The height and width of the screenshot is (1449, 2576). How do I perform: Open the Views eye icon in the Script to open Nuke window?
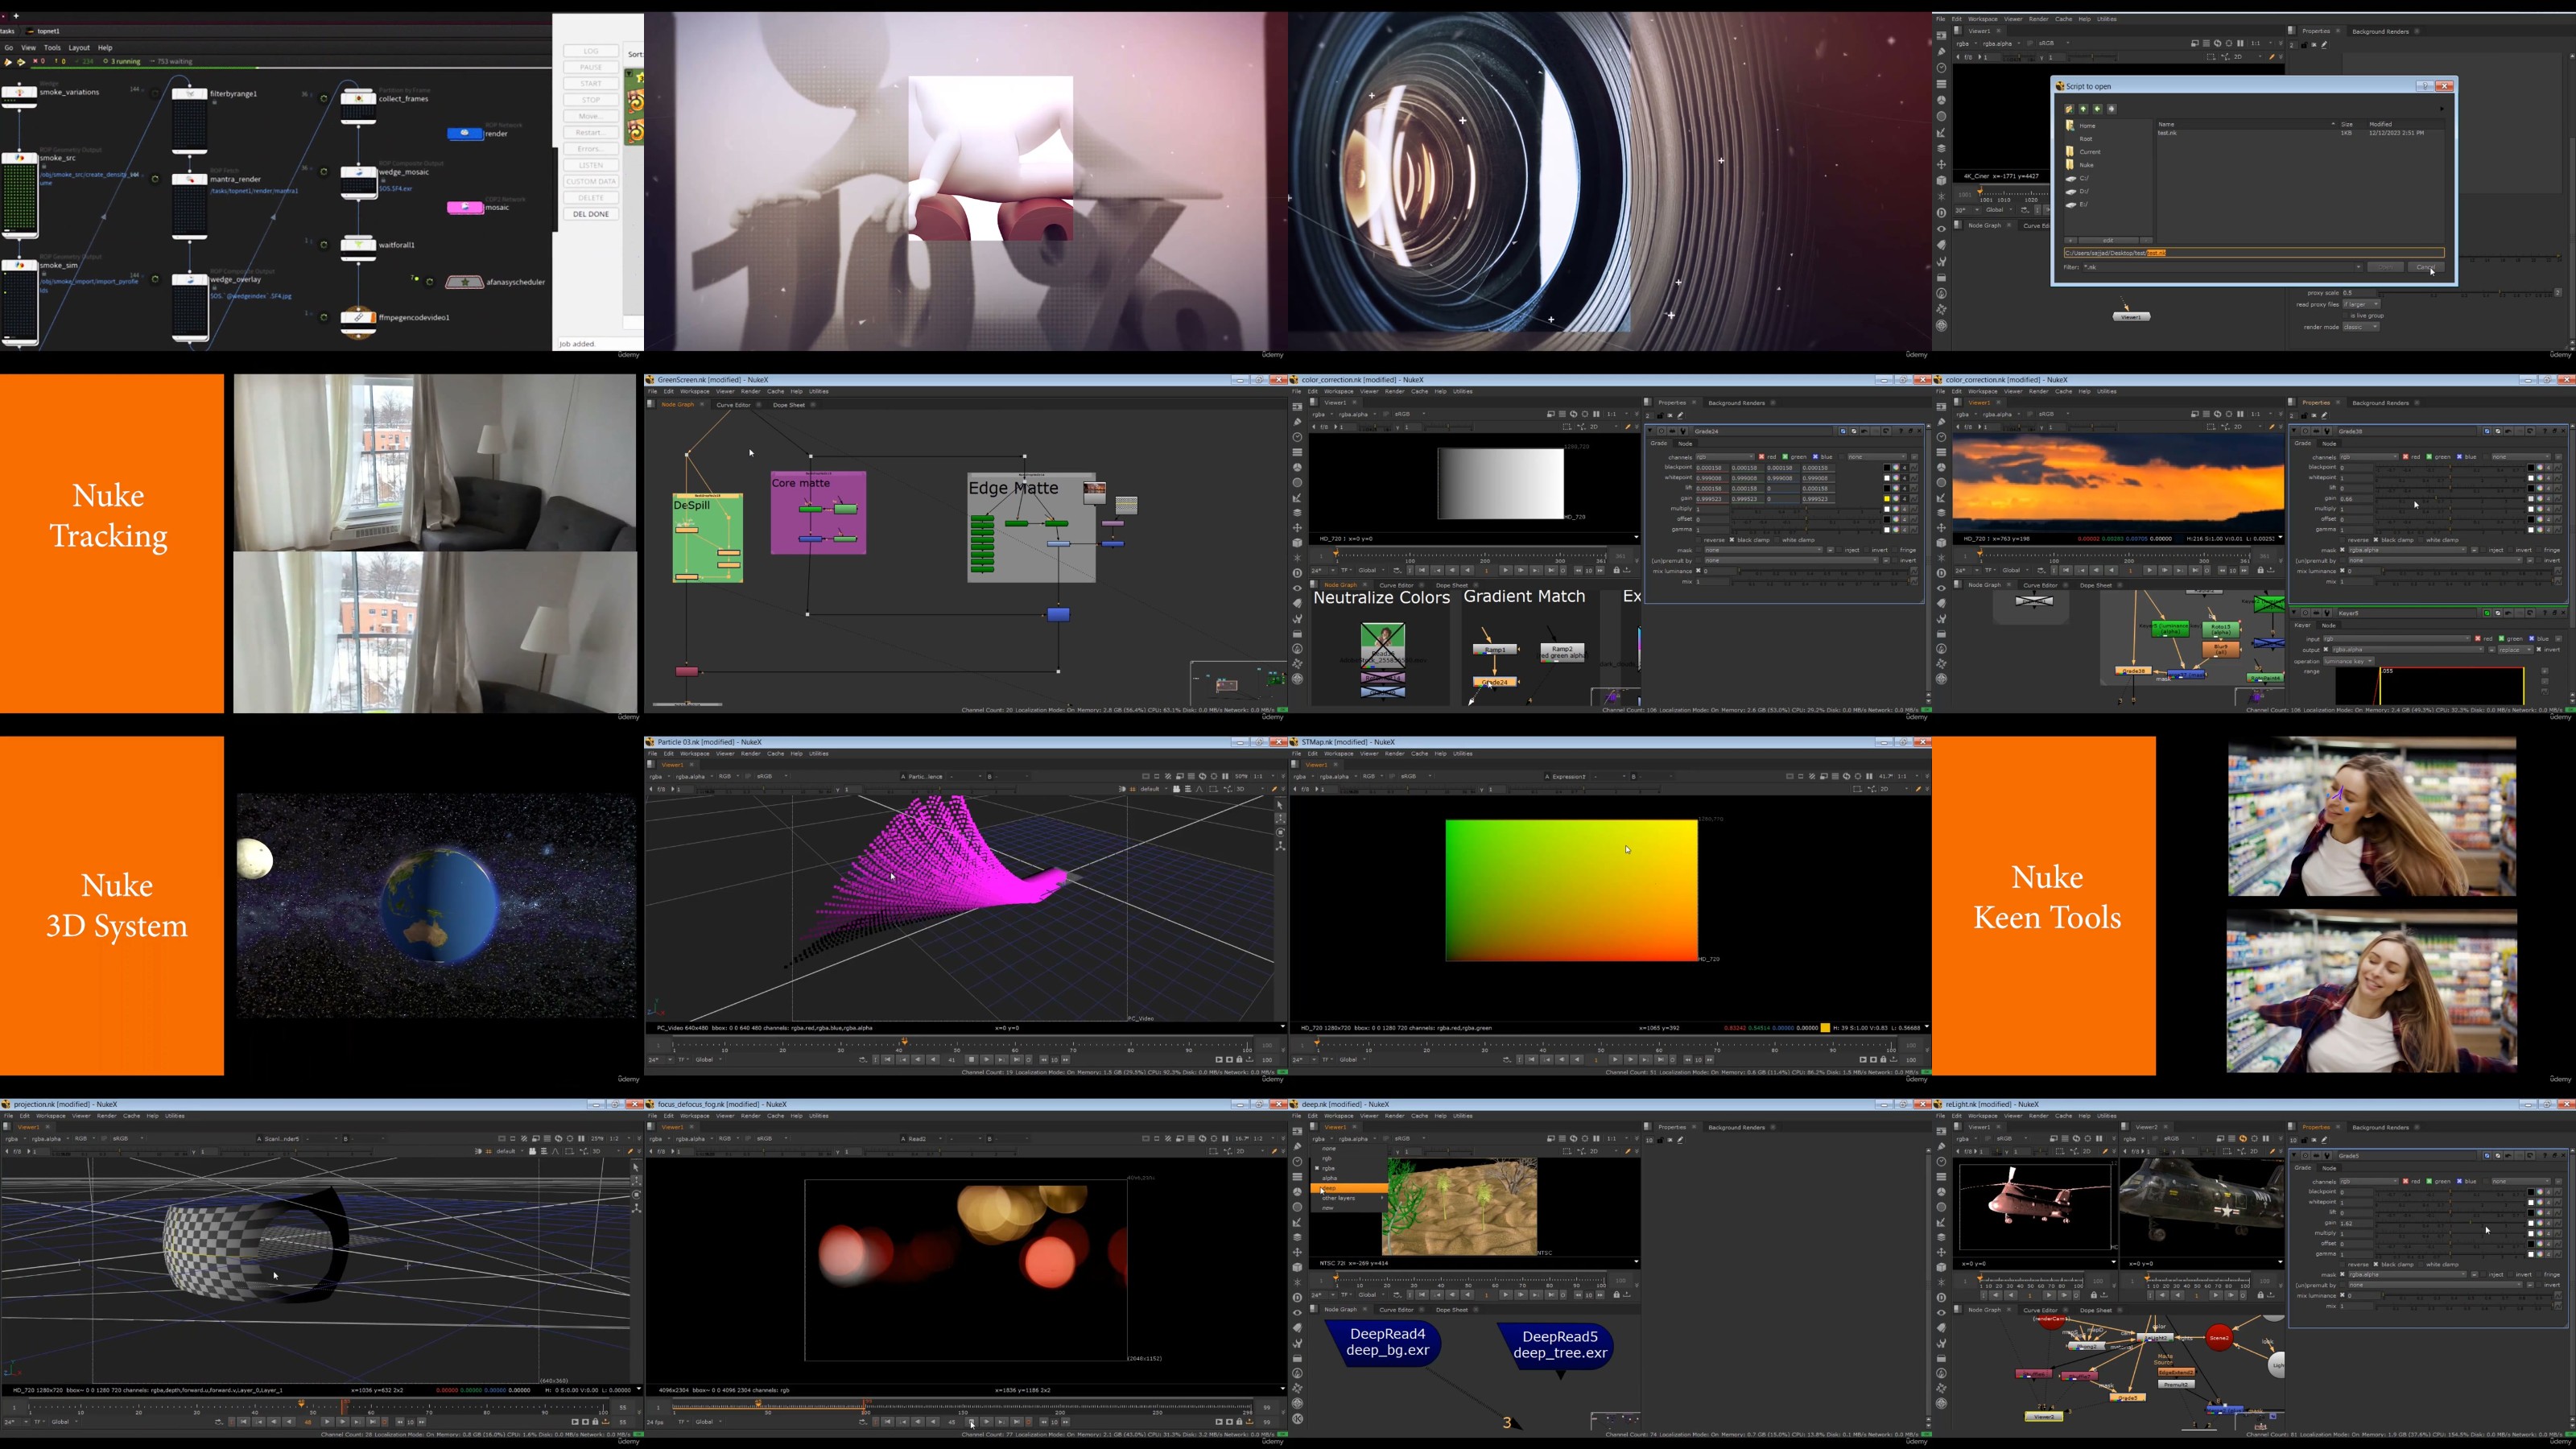[x=1941, y=229]
